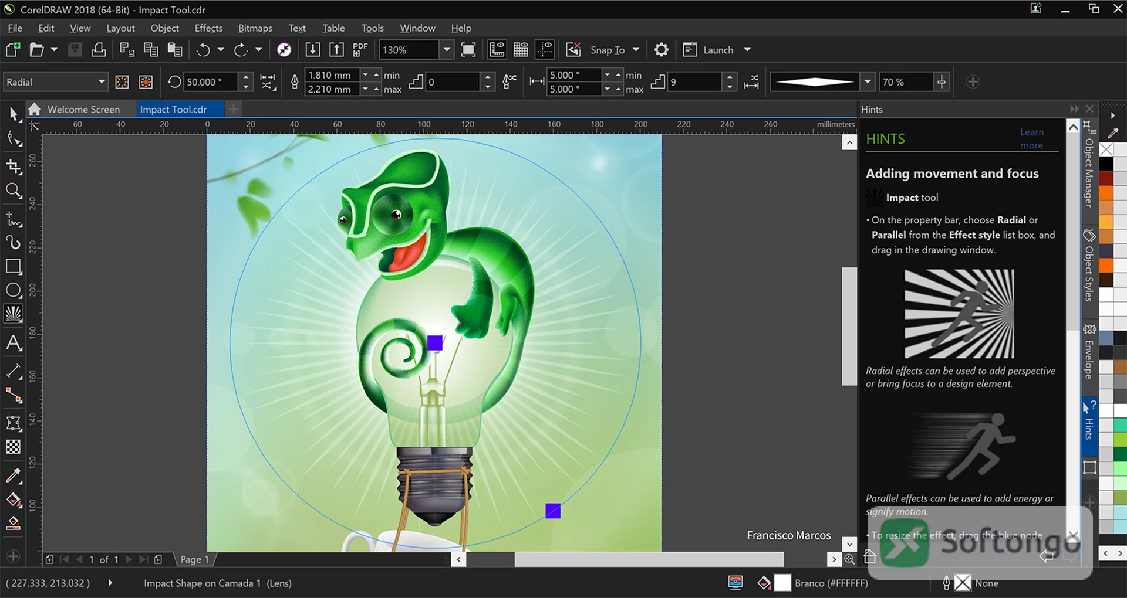Expand the Launch dropdown
Viewport: 1127px width, 598px height.
tap(747, 50)
